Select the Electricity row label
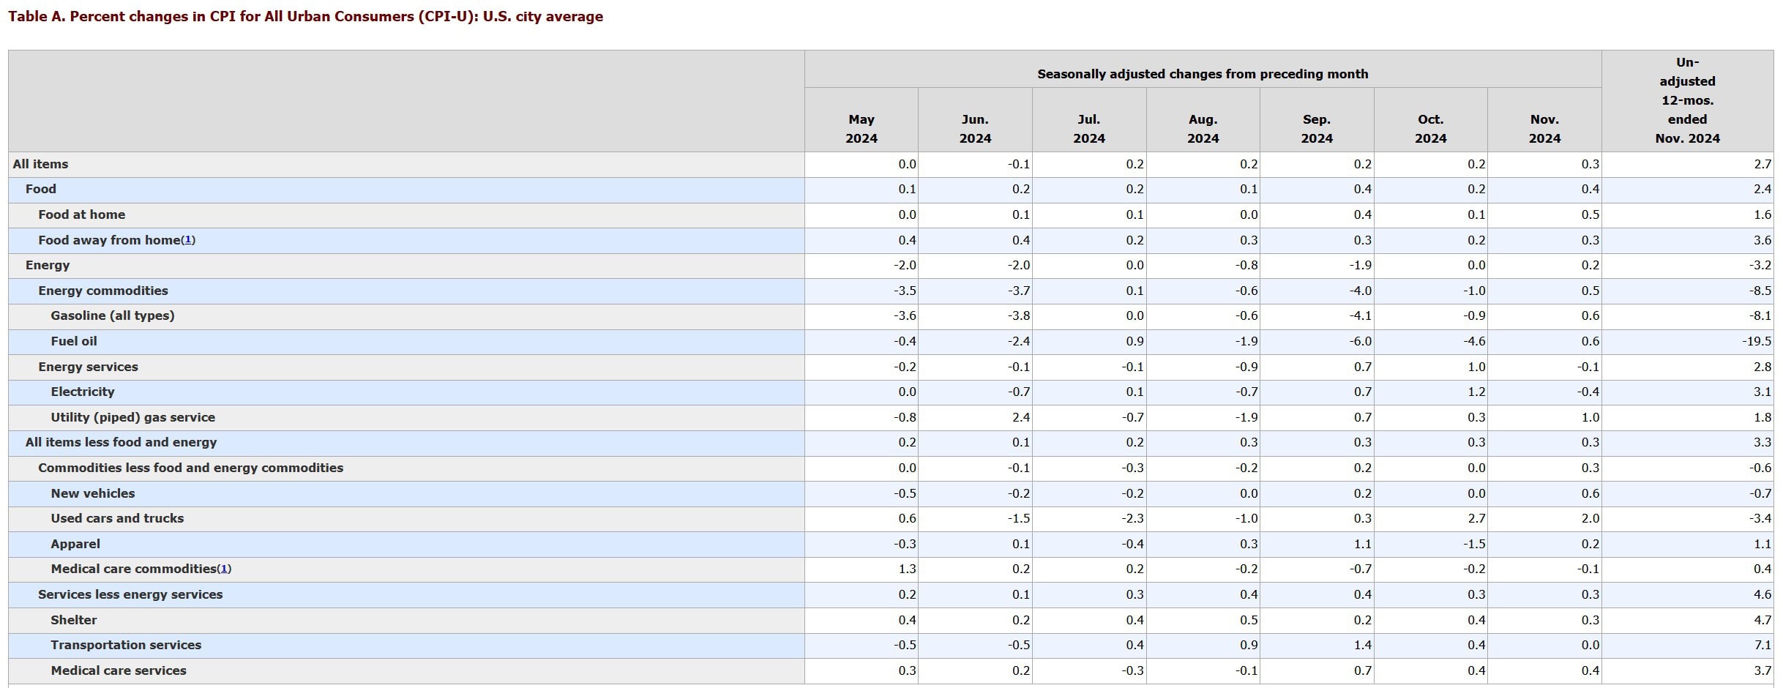The height and width of the screenshot is (688, 1783). click(x=83, y=392)
